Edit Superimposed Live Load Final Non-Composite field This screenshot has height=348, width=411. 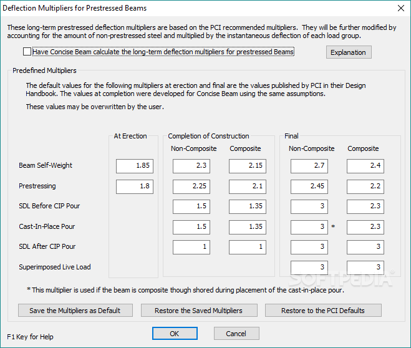[x=309, y=268]
